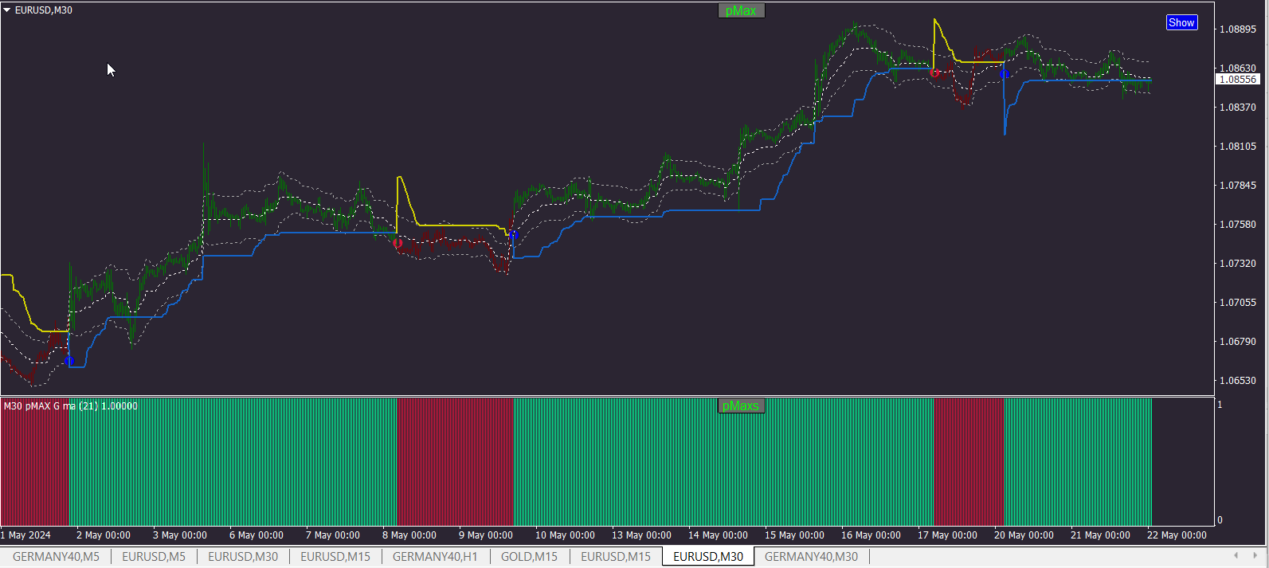The width and height of the screenshot is (1269, 568).
Task: Click the 16 May 00:00 time label
Action: click(x=871, y=535)
